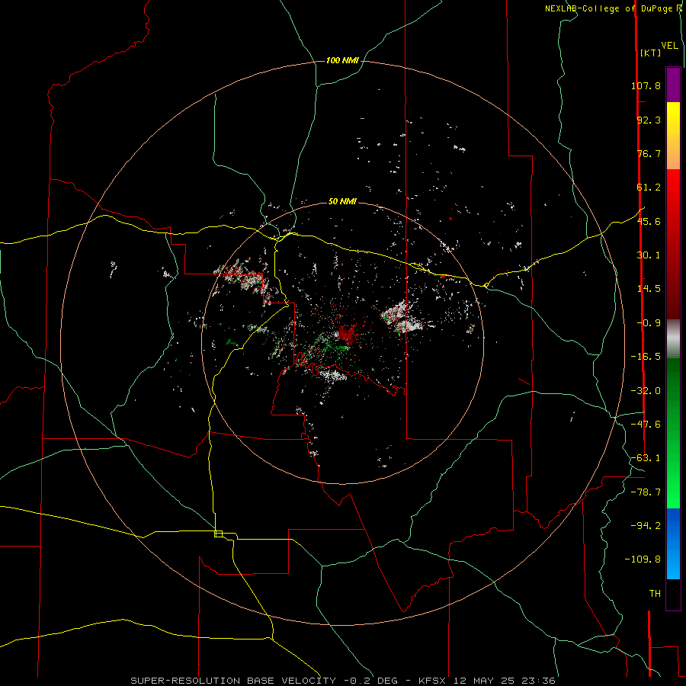Click the 76.7 legend value

coord(649,153)
